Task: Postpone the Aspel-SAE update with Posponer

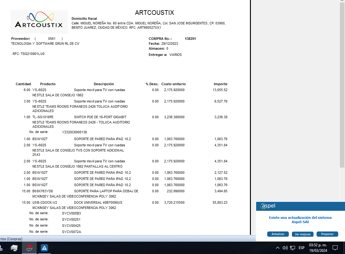Action: pyautogui.click(x=327, y=234)
